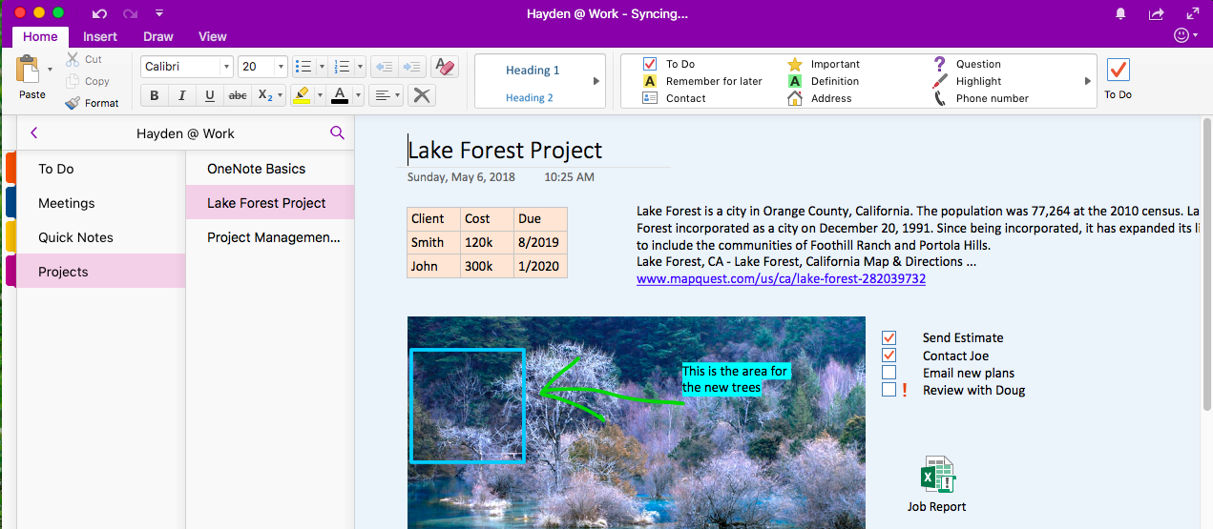The image size is (1213, 529).
Task: Click the clear formatting eraser icon
Action: (x=445, y=67)
